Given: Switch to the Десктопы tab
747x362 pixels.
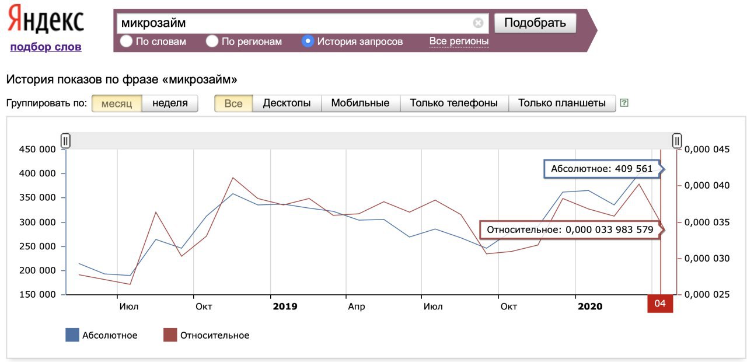Looking at the screenshot, I should click(x=287, y=103).
